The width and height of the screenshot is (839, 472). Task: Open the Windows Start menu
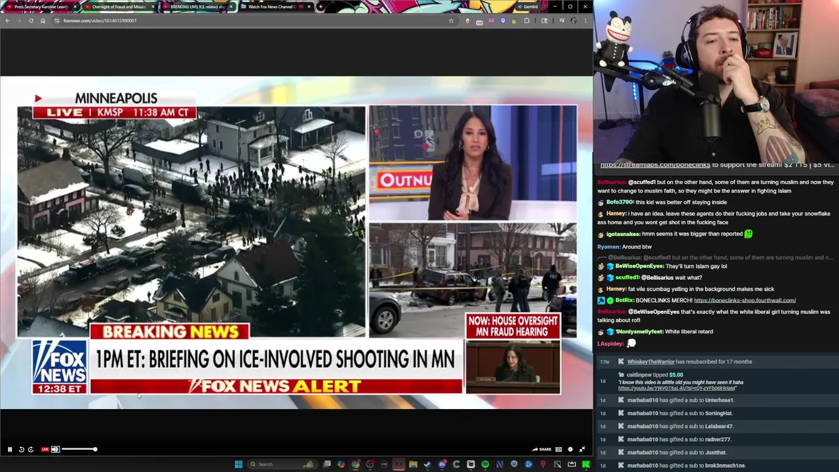pyautogui.click(x=239, y=464)
